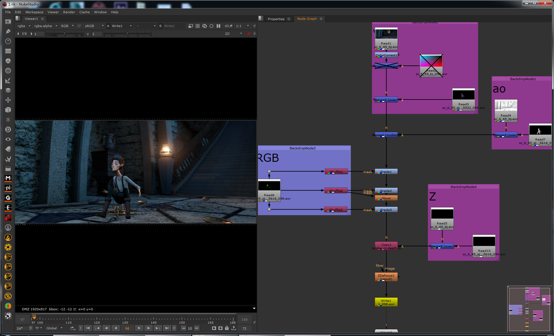The width and height of the screenshot is (554, 336).
Task: Open the wipe mode dash dropdown
Action: click(x=146, y=26)
